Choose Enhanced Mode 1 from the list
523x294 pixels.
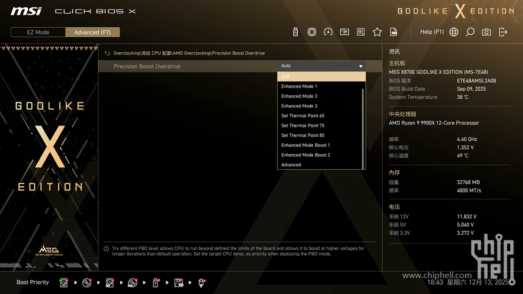[x=299, y=86]
